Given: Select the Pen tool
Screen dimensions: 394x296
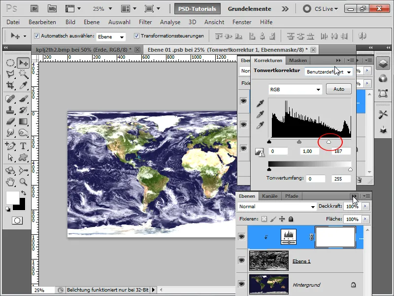Looking at the screenshot, I should (10, 146).
